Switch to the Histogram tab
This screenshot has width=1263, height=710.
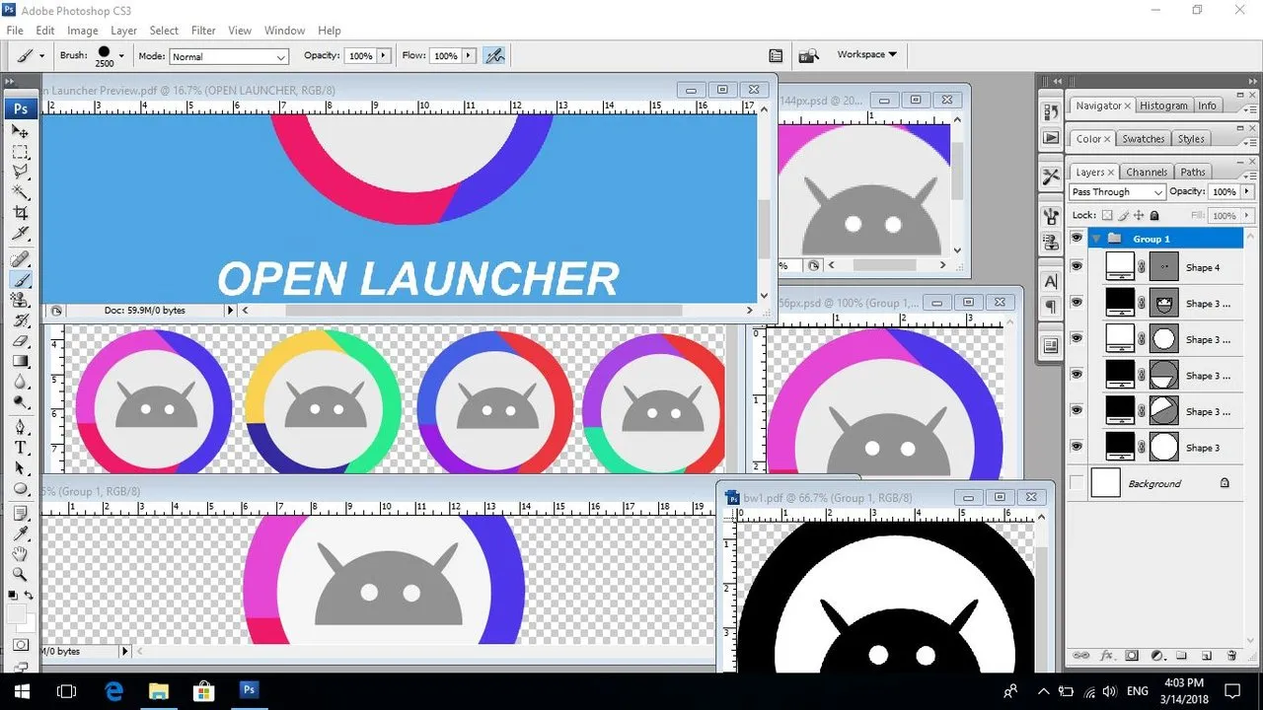point(1163,106)
